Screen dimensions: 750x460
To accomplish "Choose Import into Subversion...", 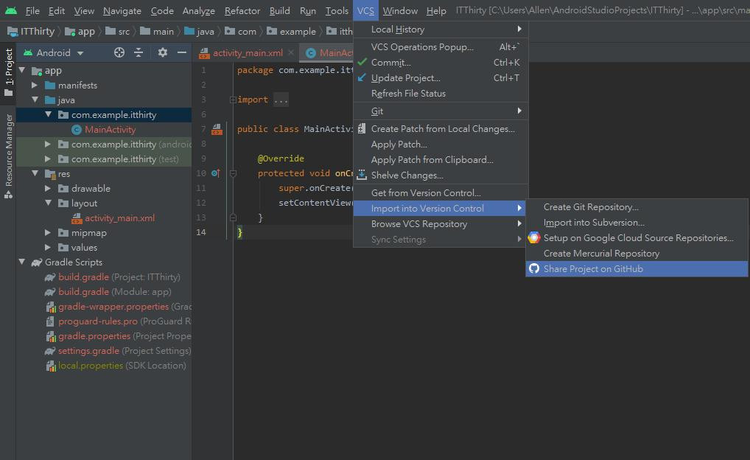I will (637, 223).
